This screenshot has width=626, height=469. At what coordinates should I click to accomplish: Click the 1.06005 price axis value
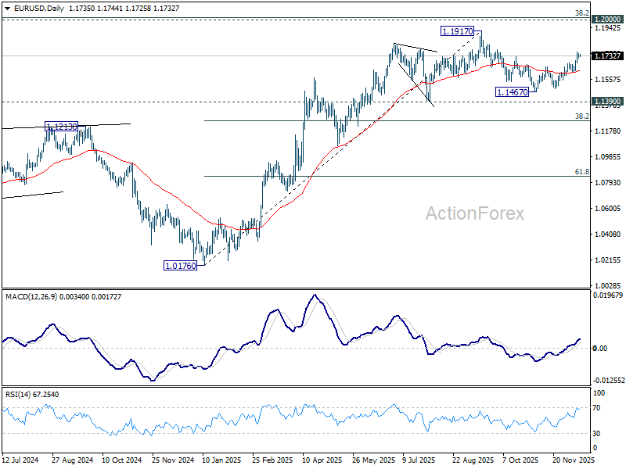point(608,208)
